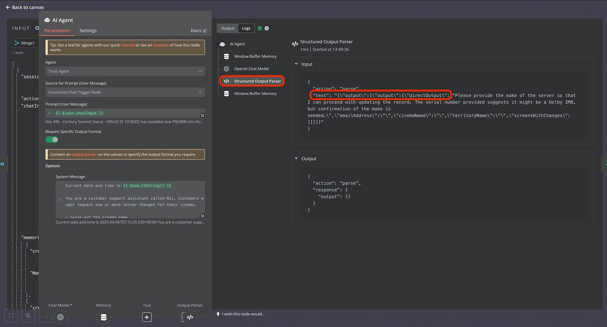Click the Structured Output Parser icon in logs panel
607x327 pixels.
[226, 81]
